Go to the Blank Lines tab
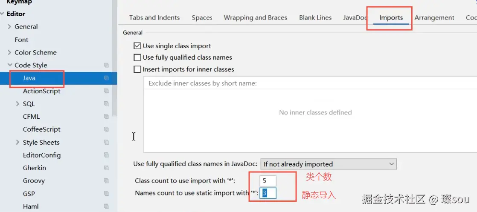 (x=315, y=17)
